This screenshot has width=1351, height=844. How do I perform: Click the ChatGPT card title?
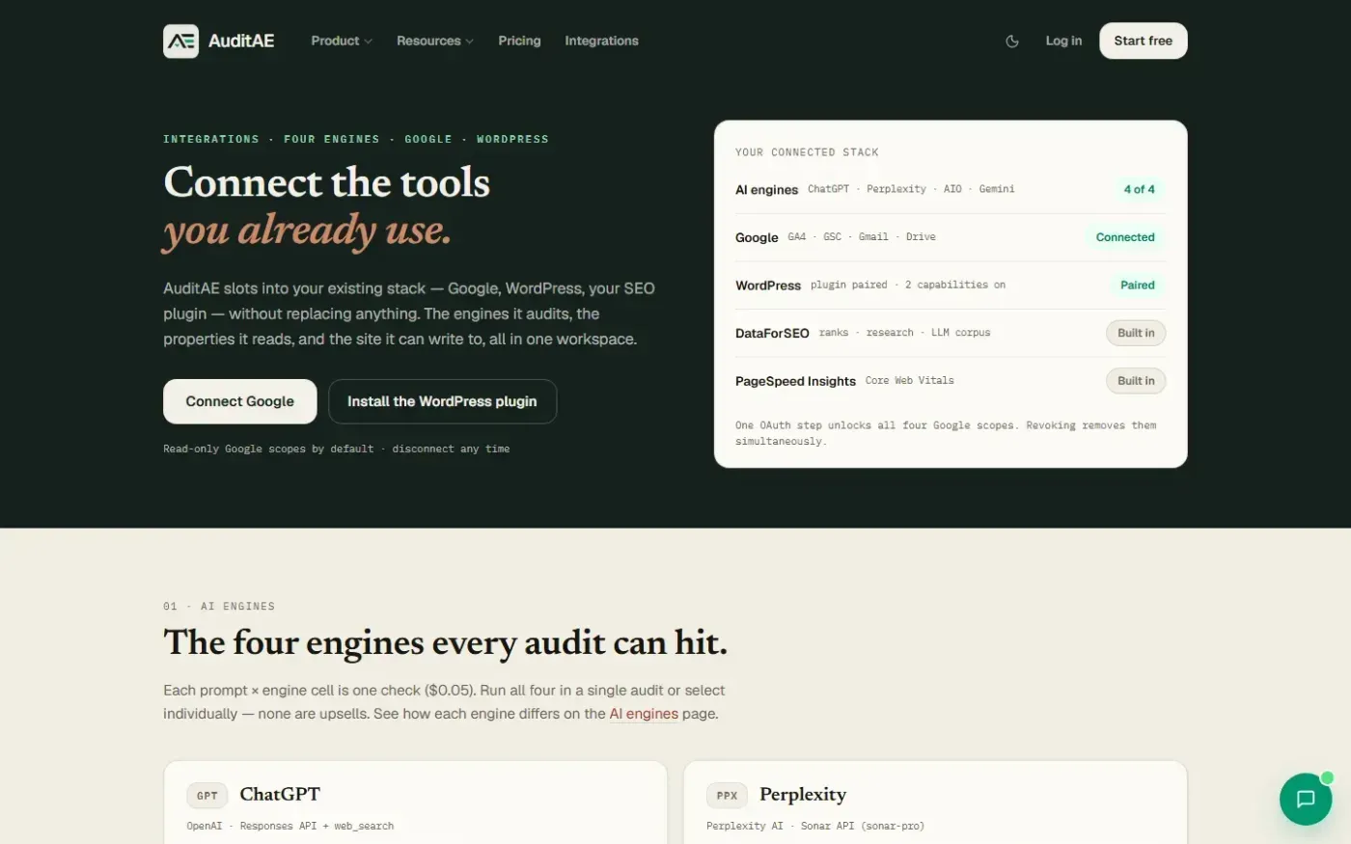point(280,794)
